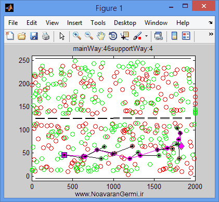Viewport: 219px width, 202px height.
Task: Click the plot title mainWay:46supportWay:4
Action: click(113, 49)
